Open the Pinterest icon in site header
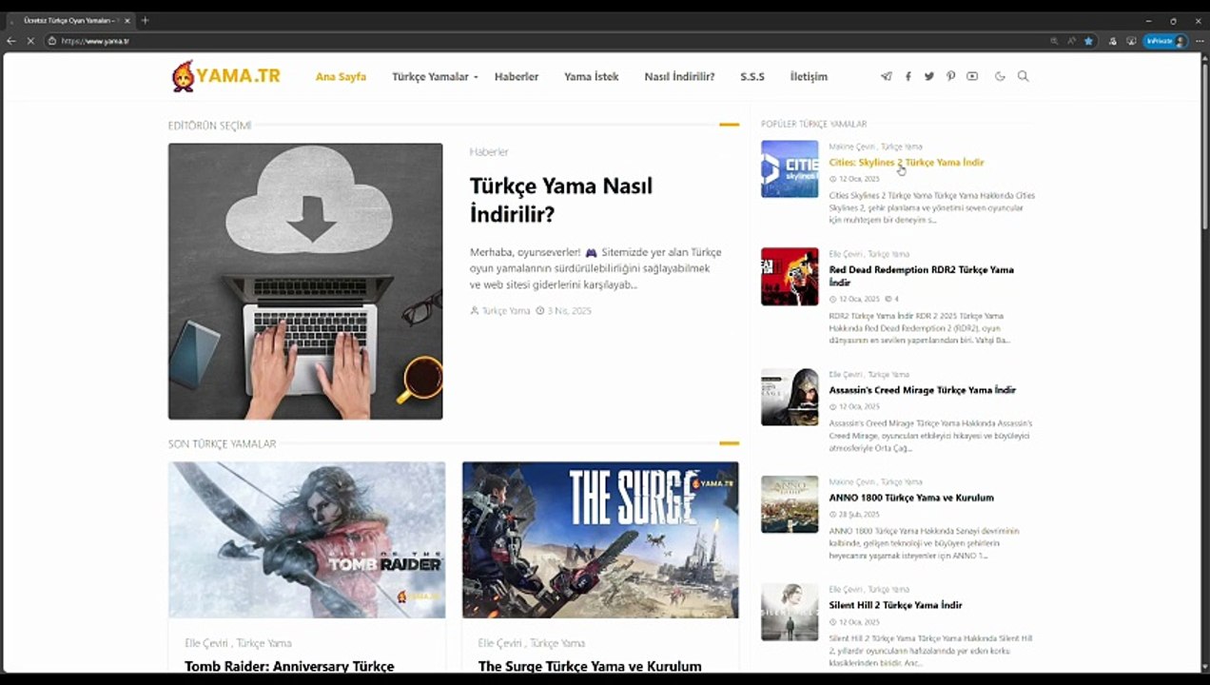Viewport: 1210px width, 685px height. (950, 76)
